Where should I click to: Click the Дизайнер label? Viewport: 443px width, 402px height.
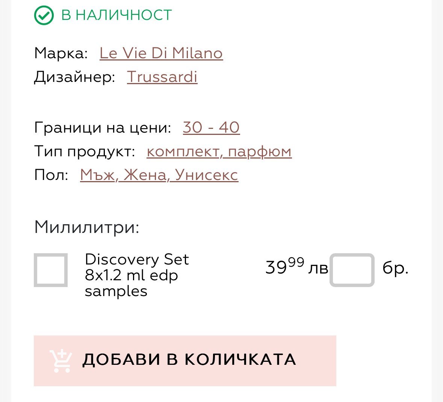coord(74,77)
